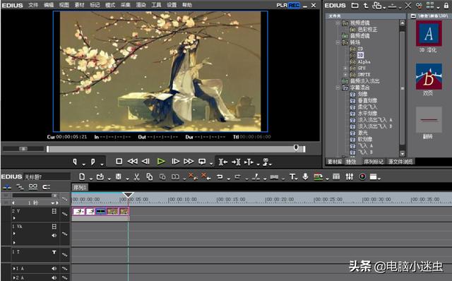Click the Create title T icon
The width and height of the screenshot is (452, 281).
point(292,177)
